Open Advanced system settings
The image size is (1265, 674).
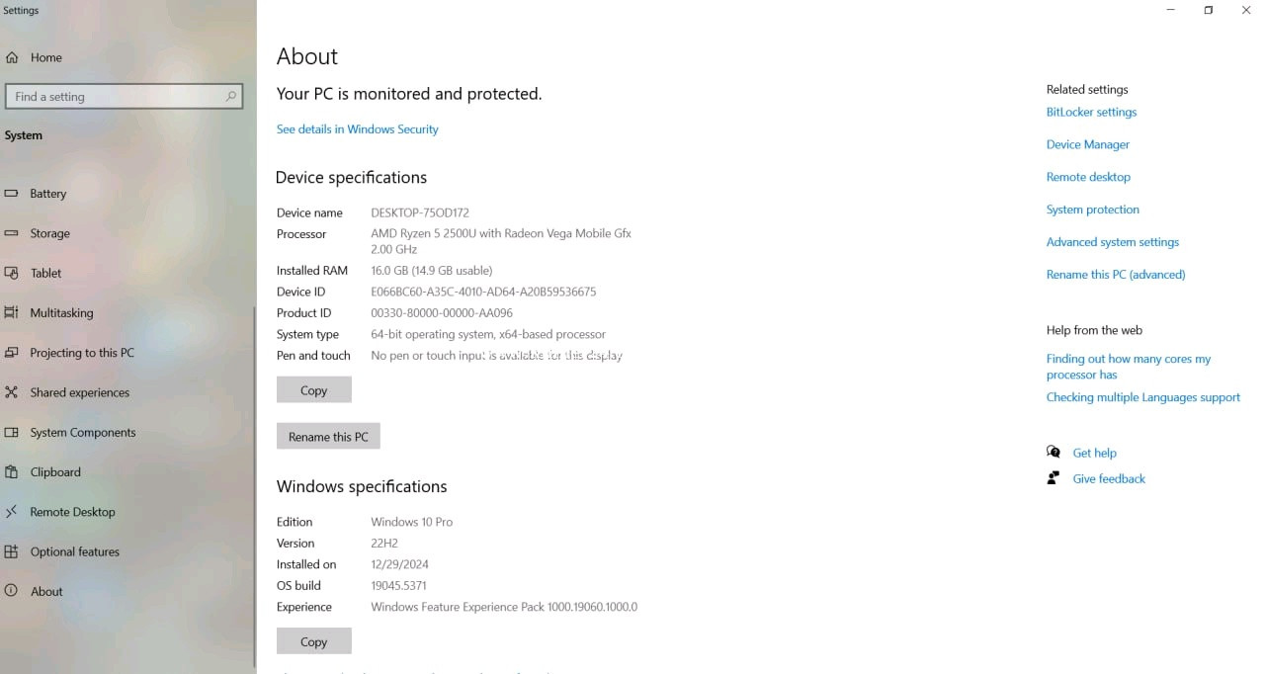(x=1113, y=242)
